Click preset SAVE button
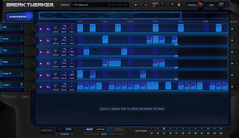239x138 pixels. click(x=119, y=5)
